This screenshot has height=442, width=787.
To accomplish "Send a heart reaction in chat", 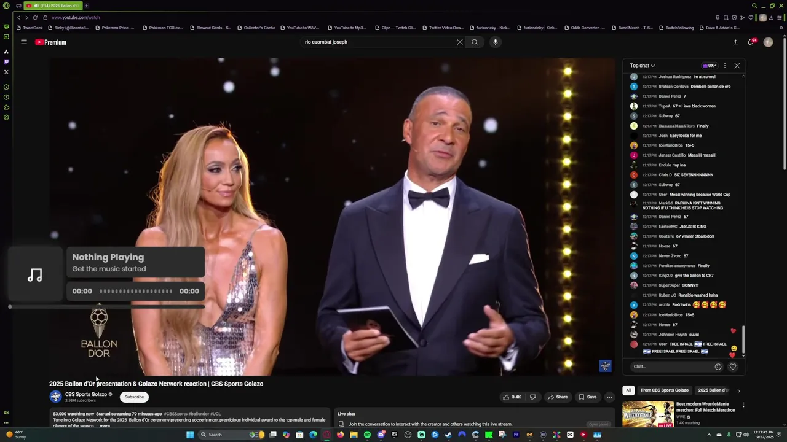I will tap(732, 366).
